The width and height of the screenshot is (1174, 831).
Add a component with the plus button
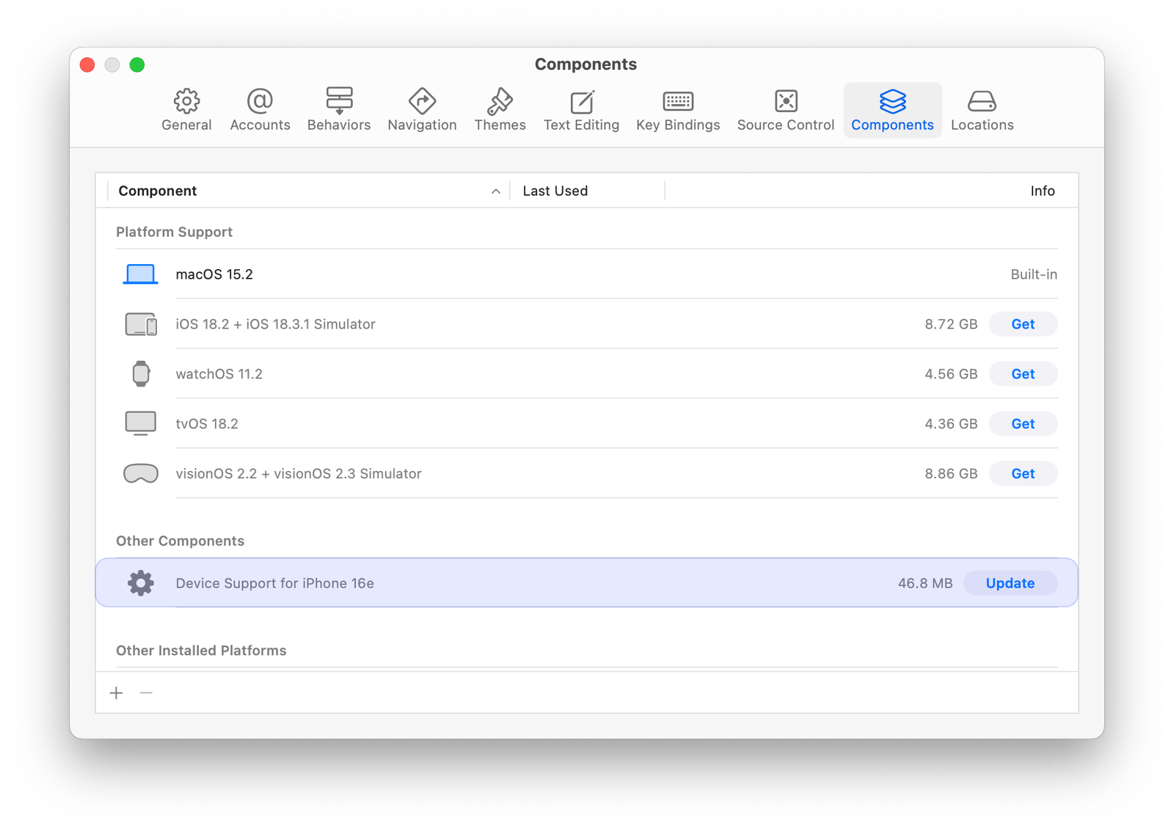point(116,692)
